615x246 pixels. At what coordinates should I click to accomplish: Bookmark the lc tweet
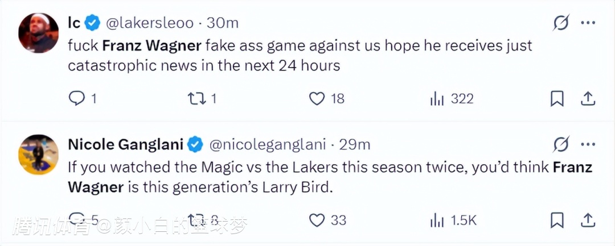coord(557,99)
